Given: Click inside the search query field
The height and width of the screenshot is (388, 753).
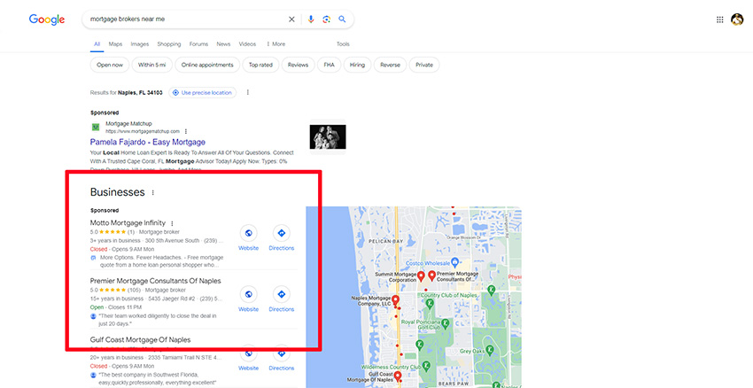Looking at the screenshot, I should (177, 19).
